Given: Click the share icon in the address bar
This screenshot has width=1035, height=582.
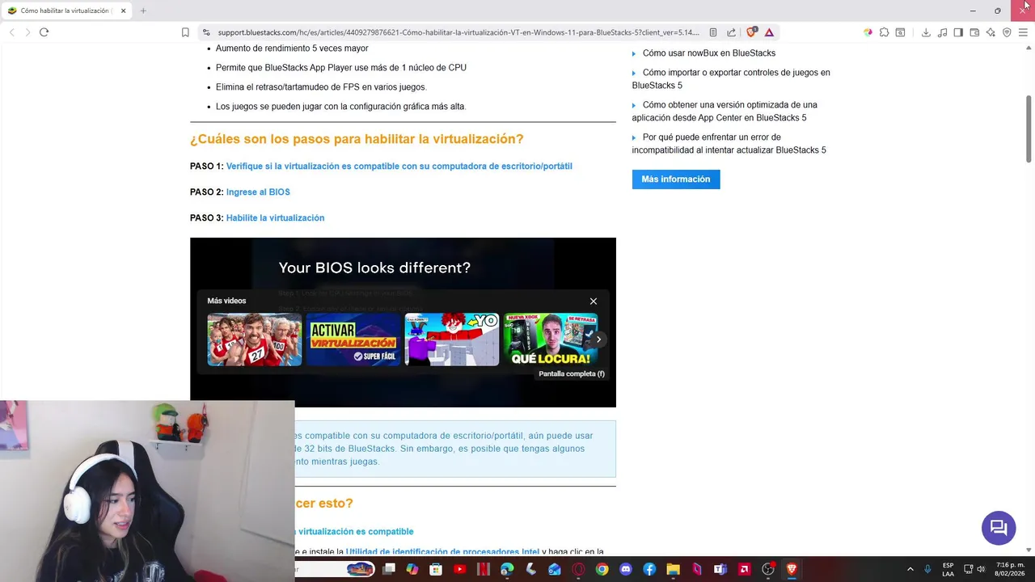Looking at the screenshot, I should pos(731,32).
